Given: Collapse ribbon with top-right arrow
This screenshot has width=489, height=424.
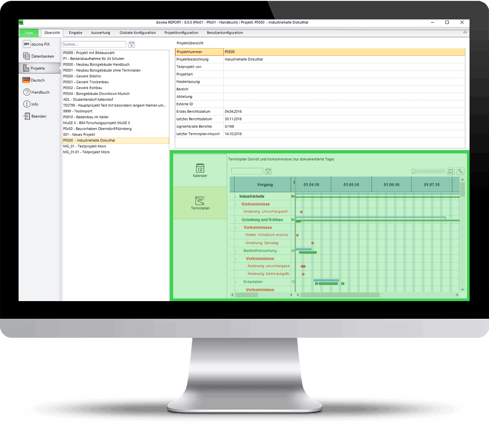Looking at the screenshot, I should click(465, 33).
